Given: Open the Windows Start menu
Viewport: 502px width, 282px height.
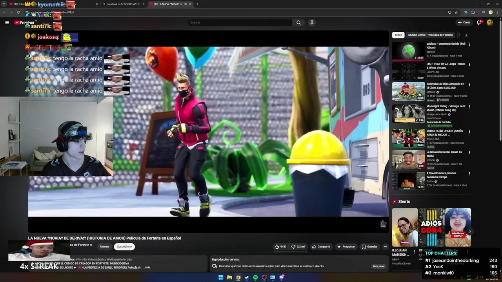Looking at the screenshot, I should coord(221,278).
